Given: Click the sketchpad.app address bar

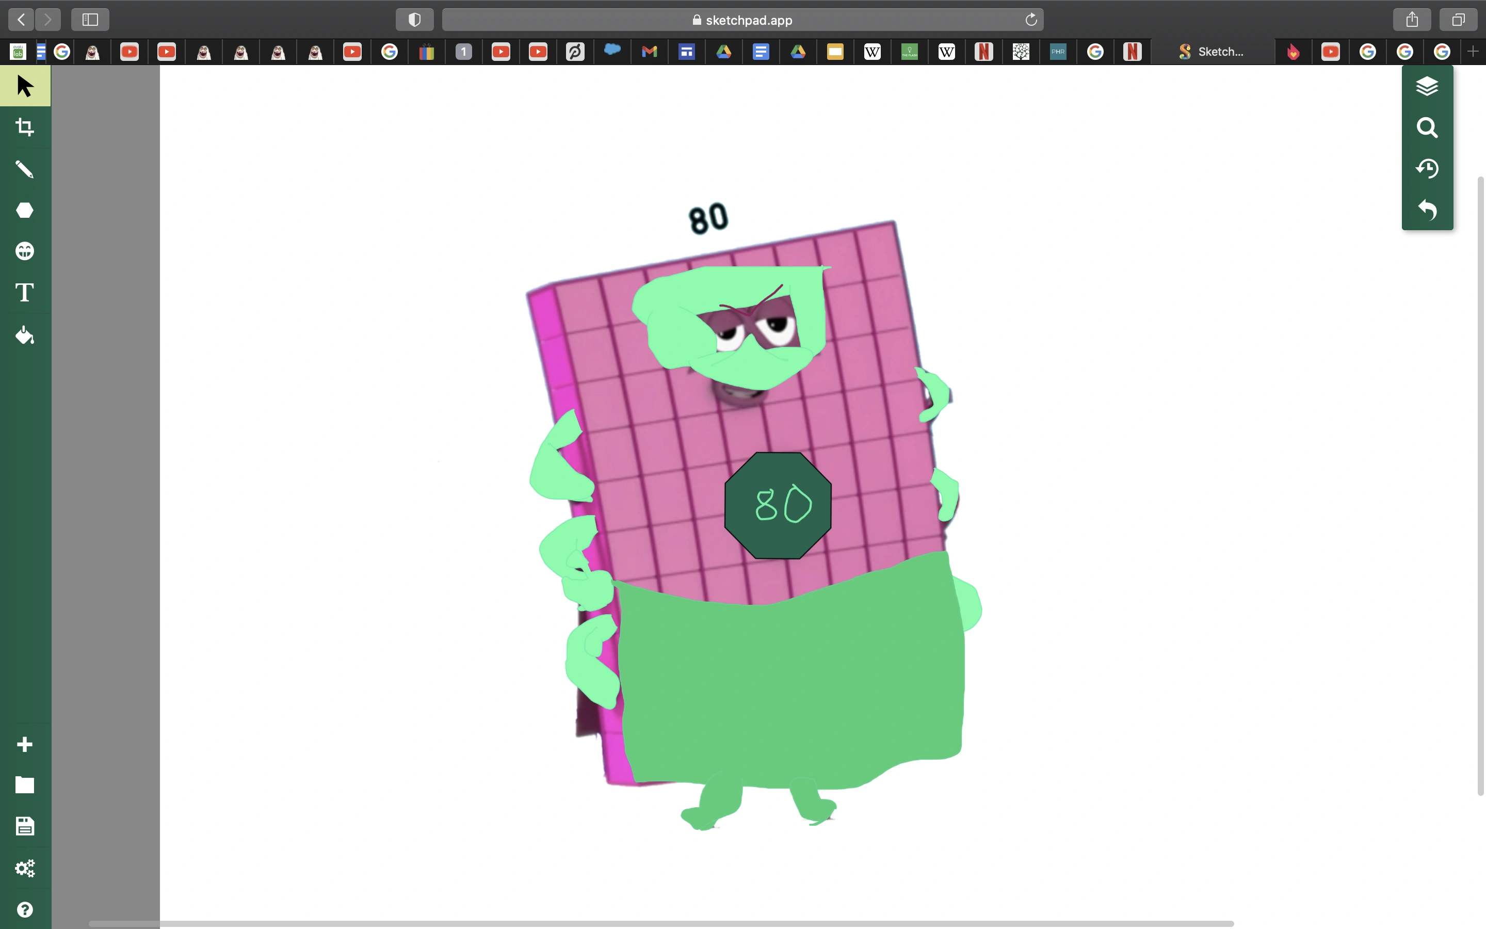Looking at the screenshot, I should [742, 20].
